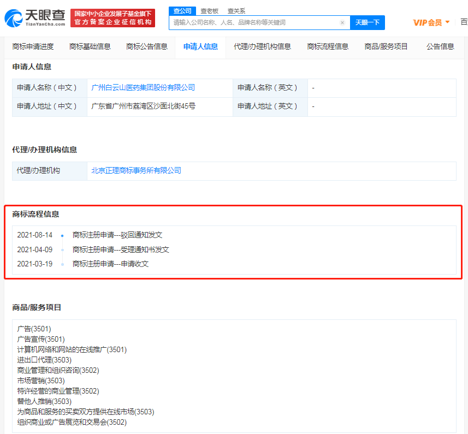Click the 2021-04-09 timeline dot
This screenshot has width=468, height=434.
pos(62,250)
